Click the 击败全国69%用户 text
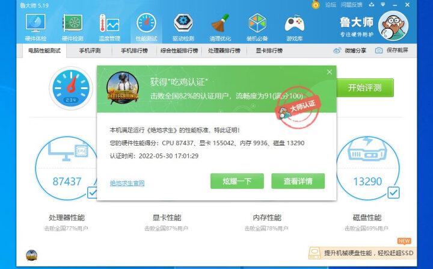The width and height of the screenshot is (433, 269). [366, 229]
